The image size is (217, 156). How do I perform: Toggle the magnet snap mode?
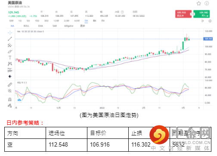[10, 99]
